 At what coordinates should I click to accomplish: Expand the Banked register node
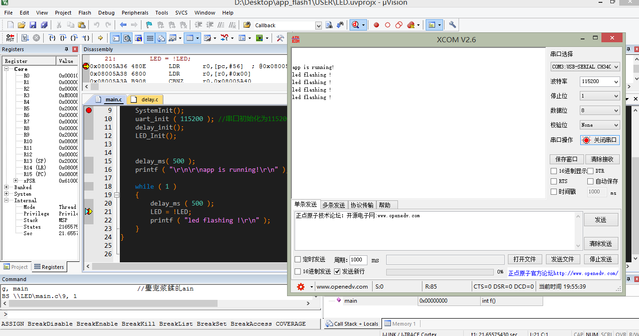coord(7,187)
